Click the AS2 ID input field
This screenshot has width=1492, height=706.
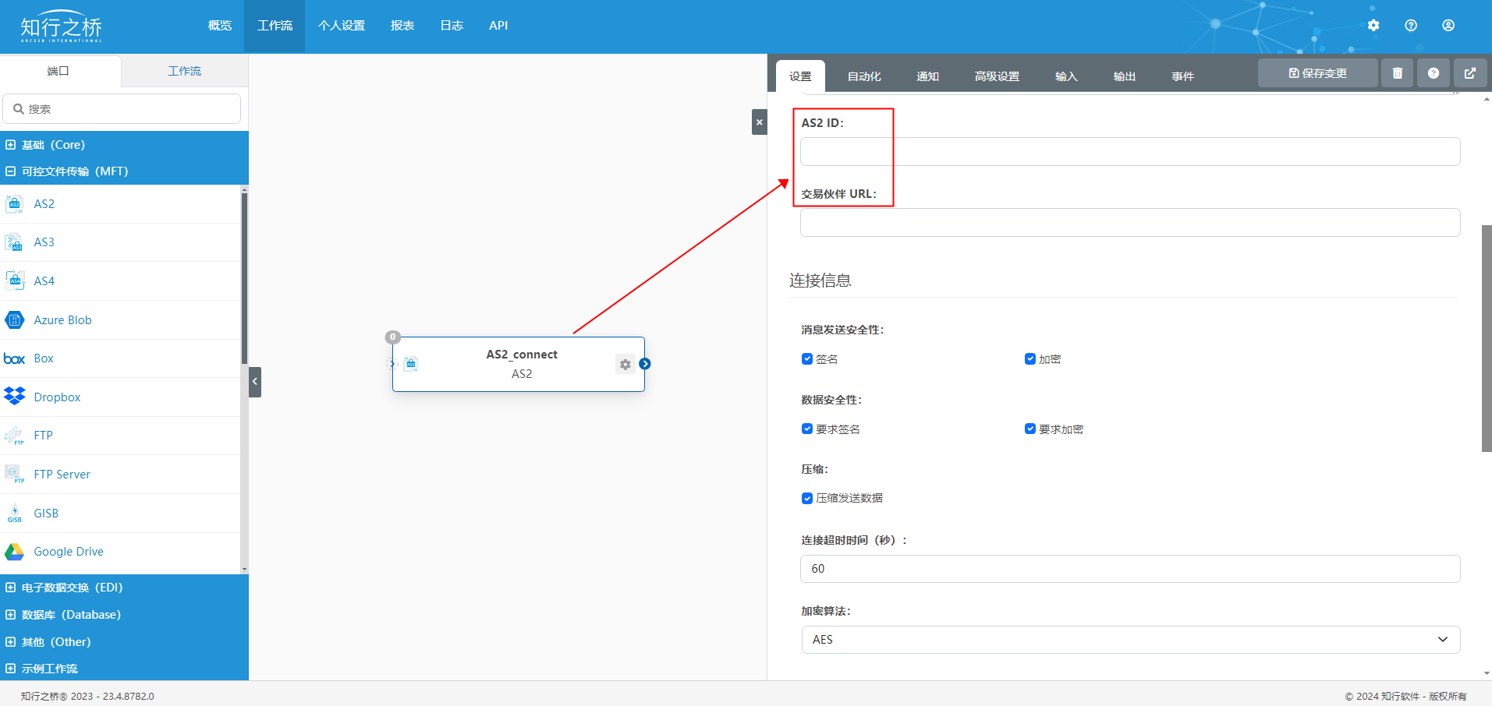point(1130,152)
